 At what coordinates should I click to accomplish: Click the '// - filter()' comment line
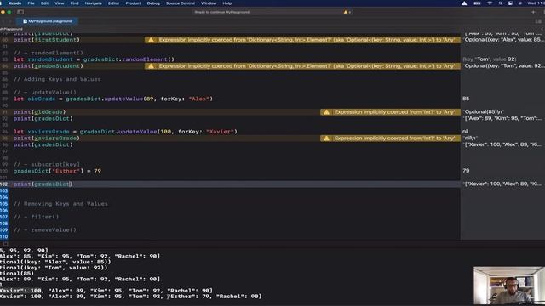(x=36, y=217)
